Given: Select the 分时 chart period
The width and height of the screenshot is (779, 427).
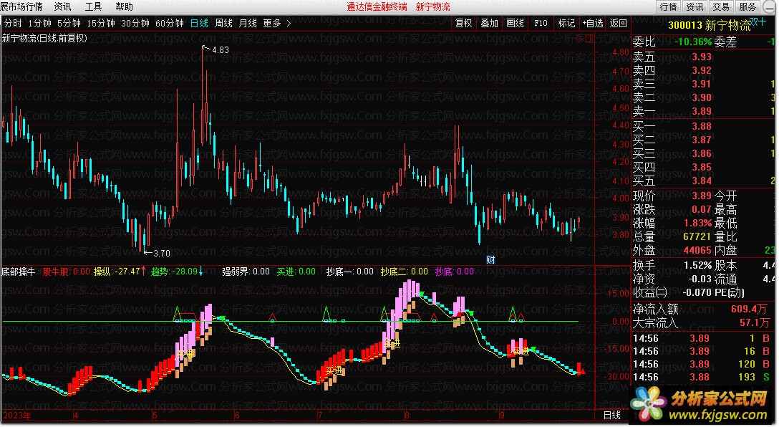Looking at the screenshot, I should 13,23.
